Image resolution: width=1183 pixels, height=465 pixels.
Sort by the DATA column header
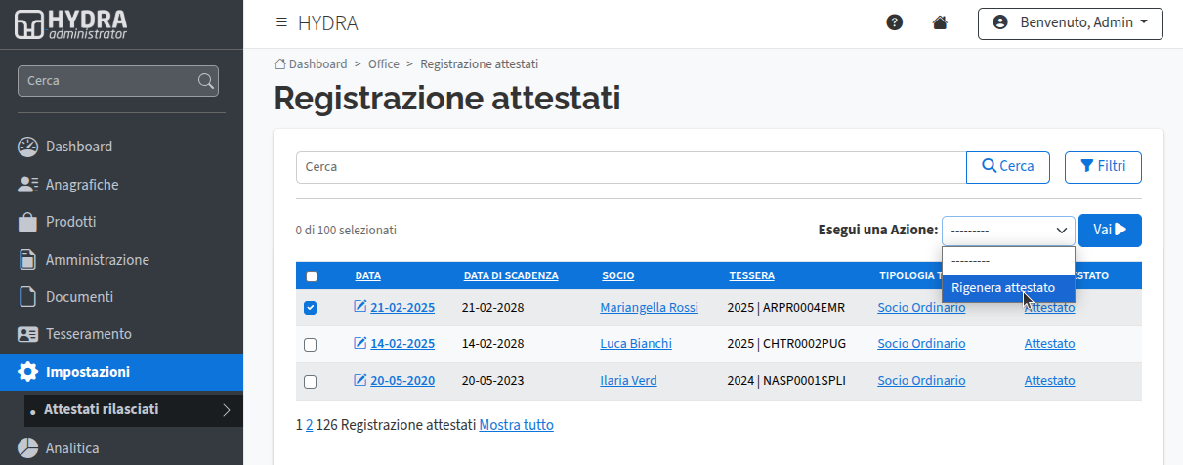tap(368, 275)
